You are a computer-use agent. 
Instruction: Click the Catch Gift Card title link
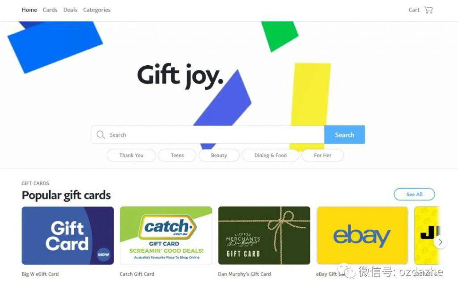point(137,274)
